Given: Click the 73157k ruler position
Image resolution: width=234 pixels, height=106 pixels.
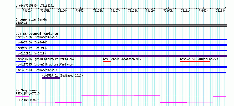Looking at the screenshot, I should [115, 11].
